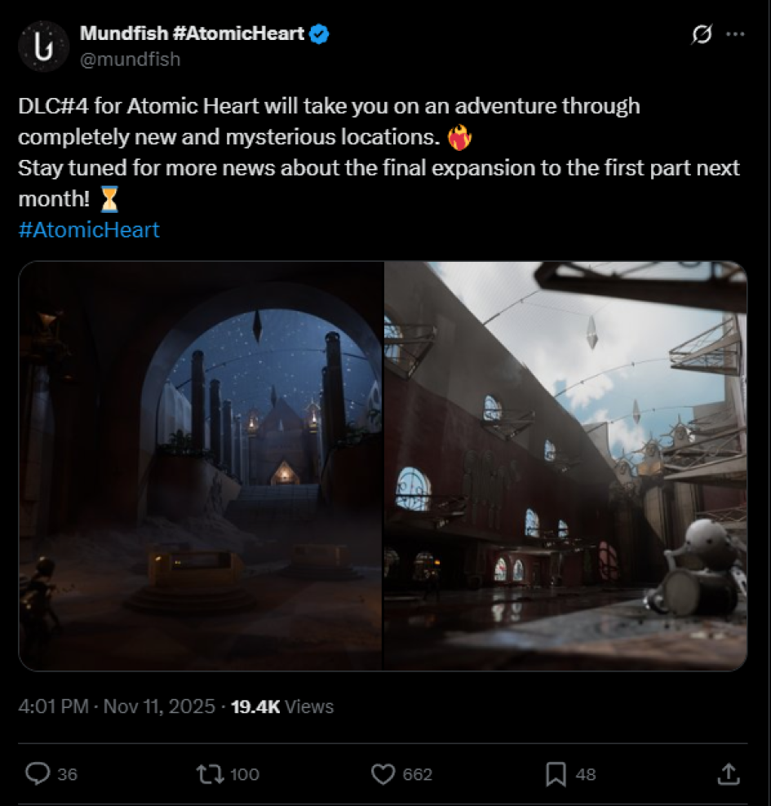Click the 4:01 PM · Nov 11, 2025 timestamp
The image size is (771, 806).
(117, 706)
